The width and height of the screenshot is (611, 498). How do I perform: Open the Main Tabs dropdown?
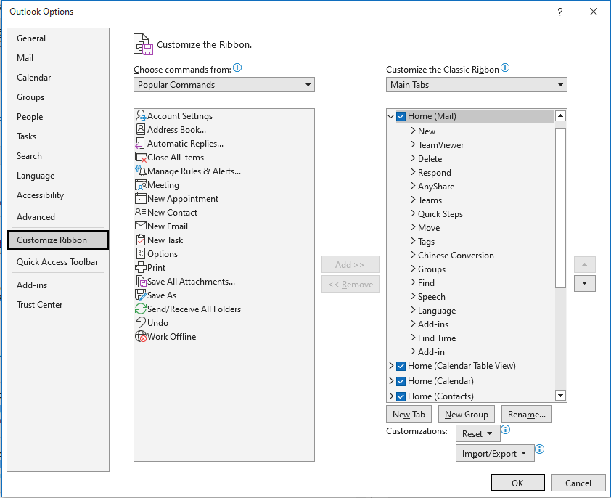[476, 84]
